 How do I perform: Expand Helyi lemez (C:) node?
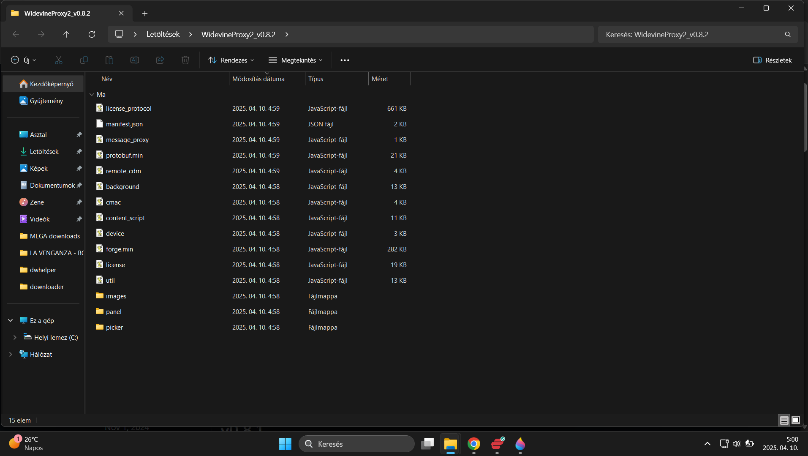click(15, 337)
